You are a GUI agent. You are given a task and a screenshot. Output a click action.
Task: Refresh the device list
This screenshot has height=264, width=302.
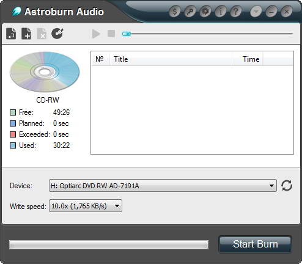coord(287,186)
